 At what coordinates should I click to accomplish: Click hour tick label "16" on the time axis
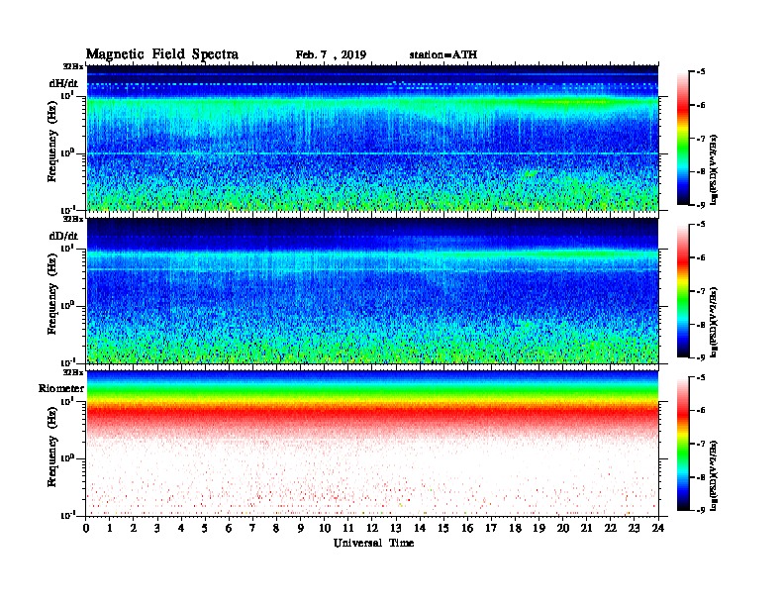pos(467,529)
